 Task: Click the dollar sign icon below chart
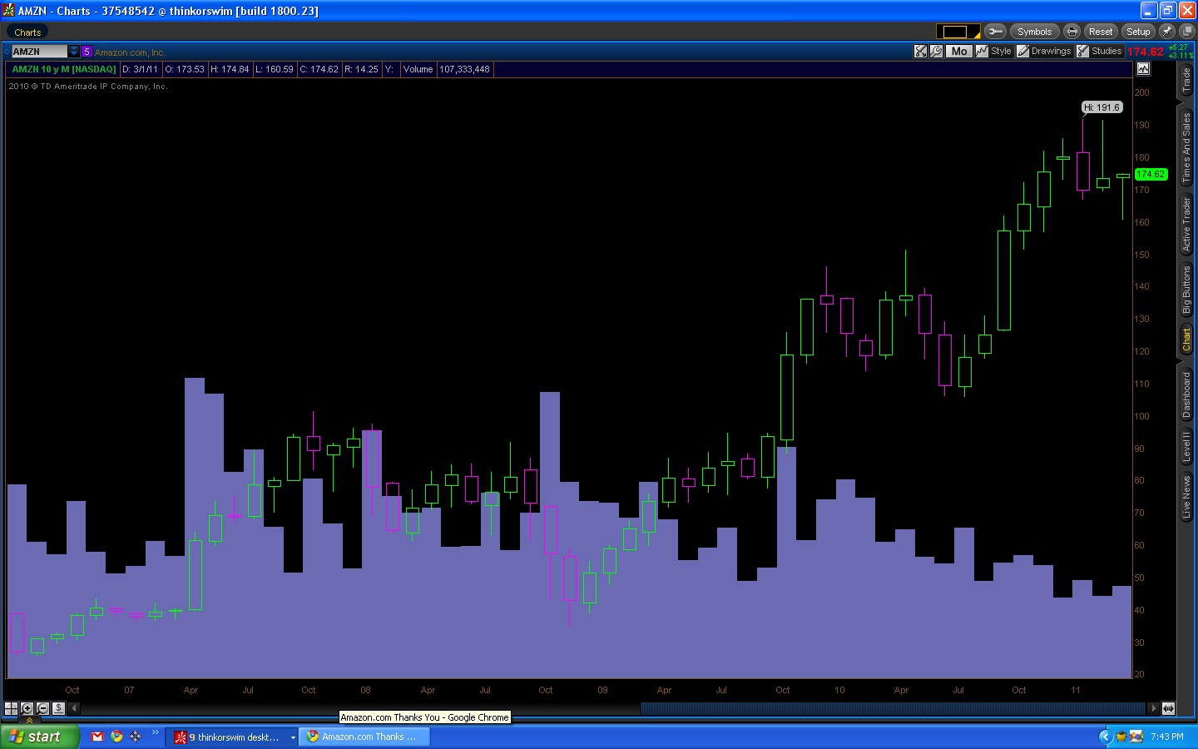58,708
